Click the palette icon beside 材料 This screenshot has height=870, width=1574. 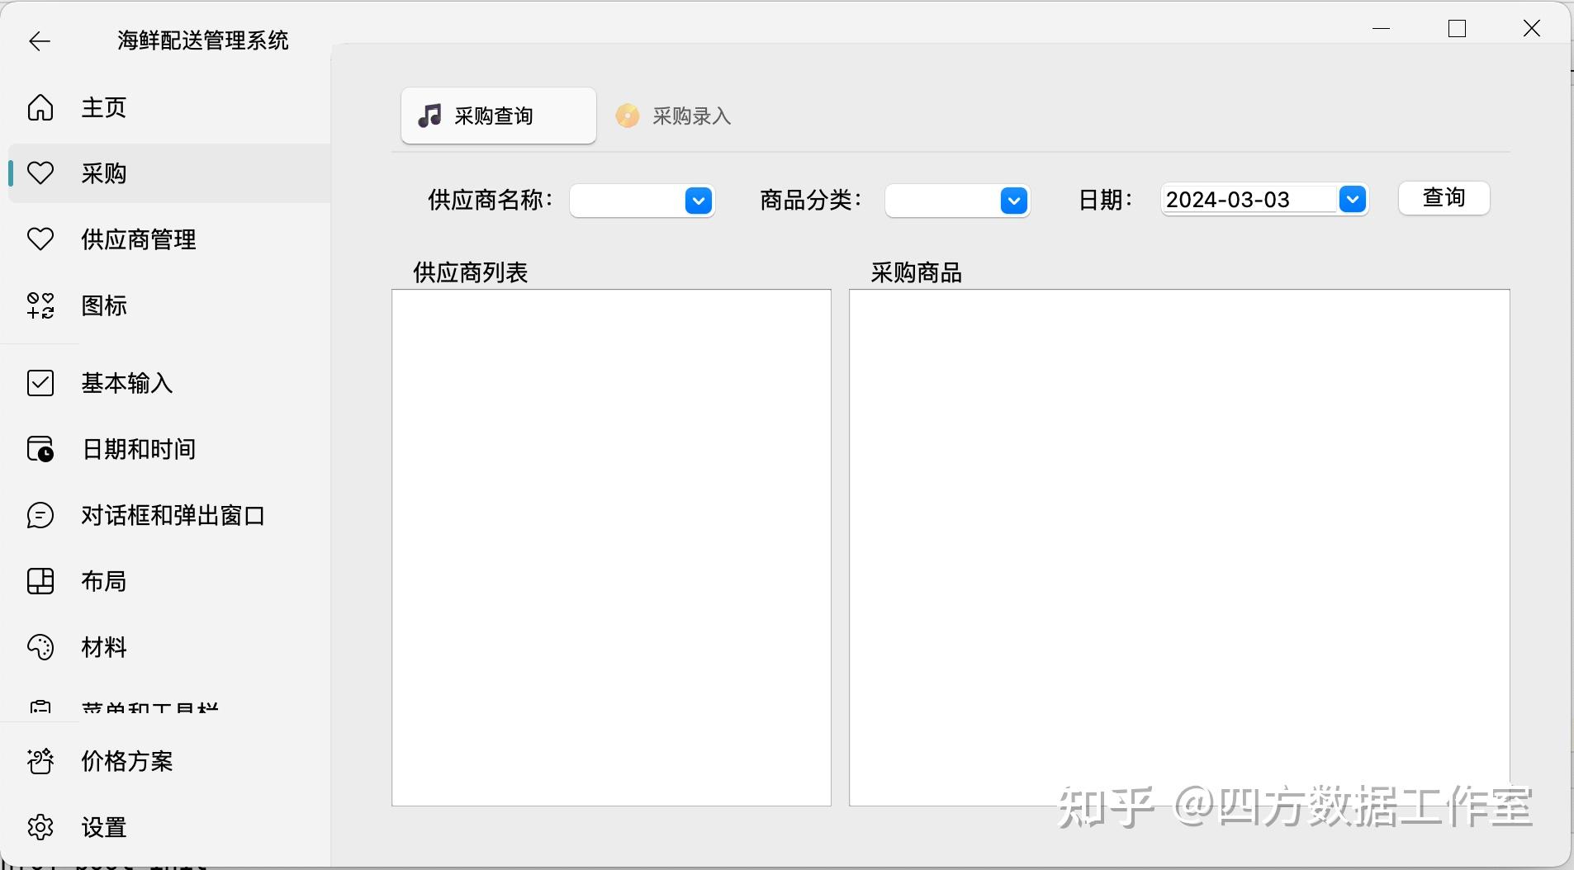pos(40,647)
